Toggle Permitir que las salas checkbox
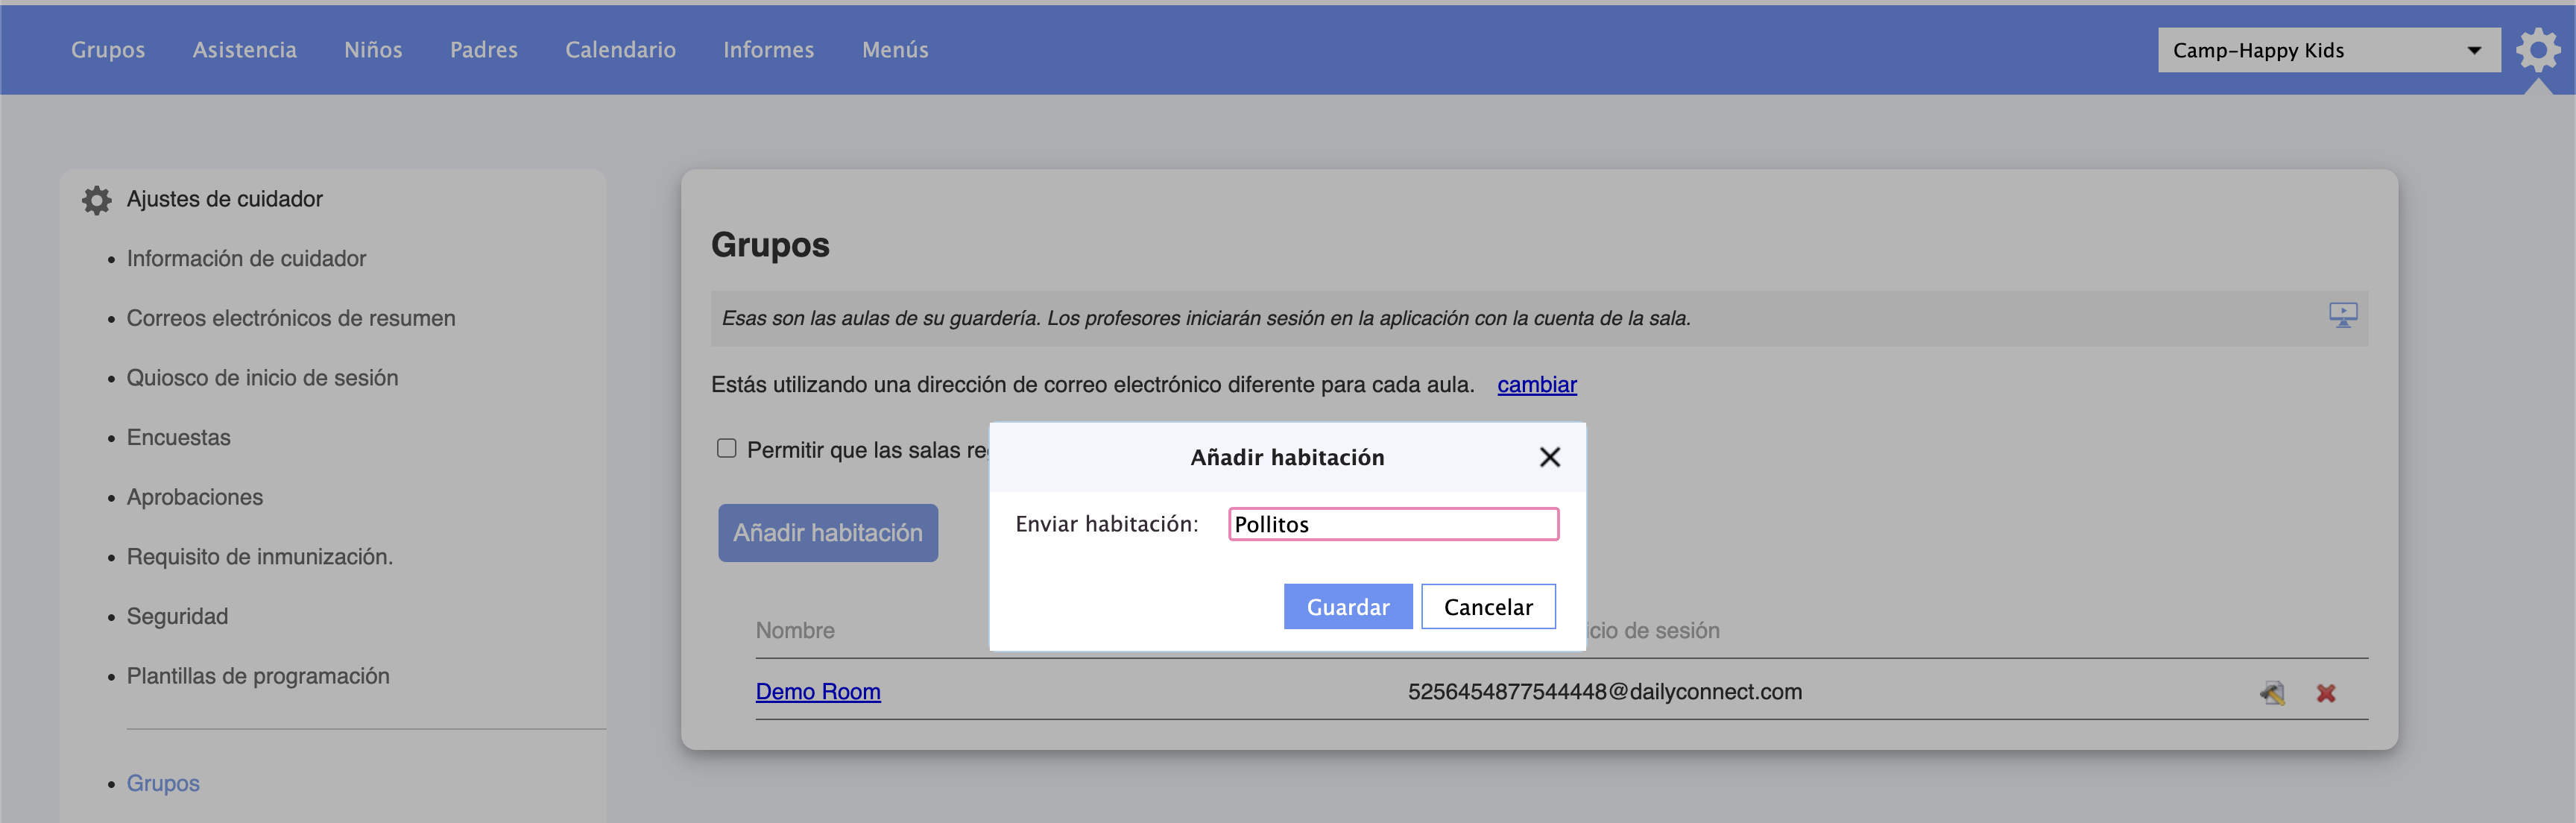The height and width of the screenshot is (823, 2576). pyautogui.click(x=726, y=449)
